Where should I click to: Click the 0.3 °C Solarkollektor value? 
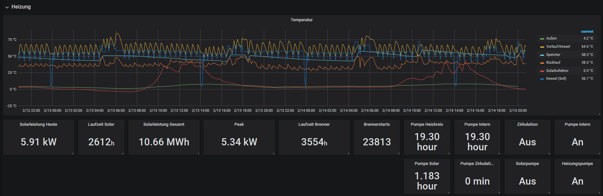pos(588,71)
